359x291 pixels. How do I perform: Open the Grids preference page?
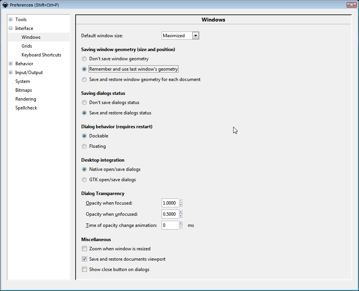27,46
